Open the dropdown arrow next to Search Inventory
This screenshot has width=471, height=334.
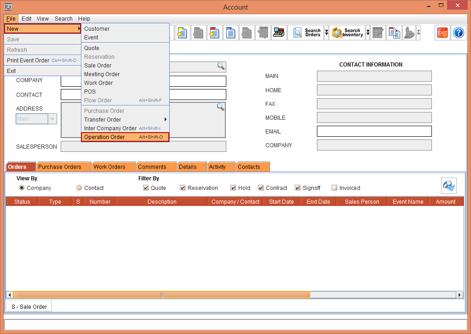click(368, 33)
